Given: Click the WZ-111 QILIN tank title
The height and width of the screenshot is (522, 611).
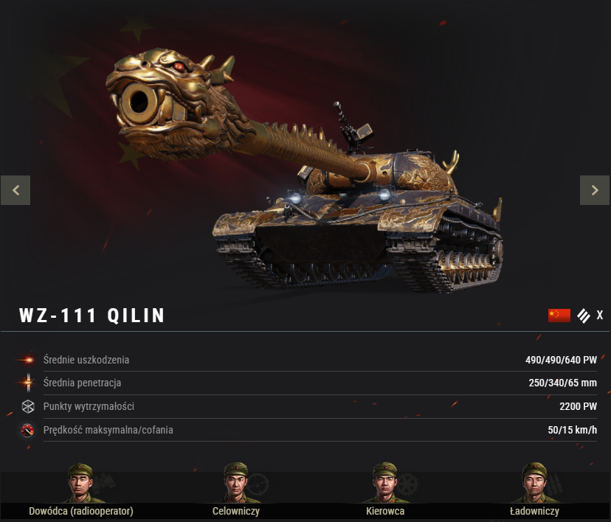Looking at the screenshot, I should pos(92,316).
